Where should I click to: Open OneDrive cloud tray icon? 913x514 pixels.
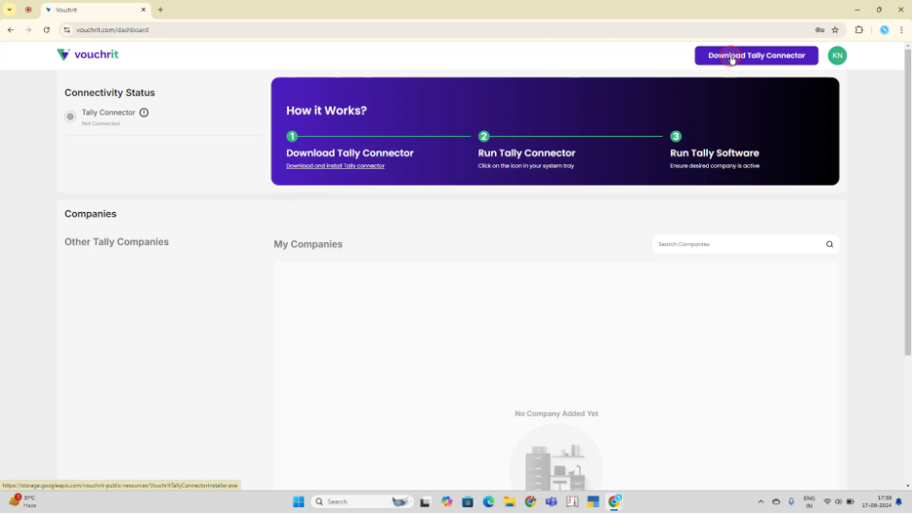click(776, 501)
